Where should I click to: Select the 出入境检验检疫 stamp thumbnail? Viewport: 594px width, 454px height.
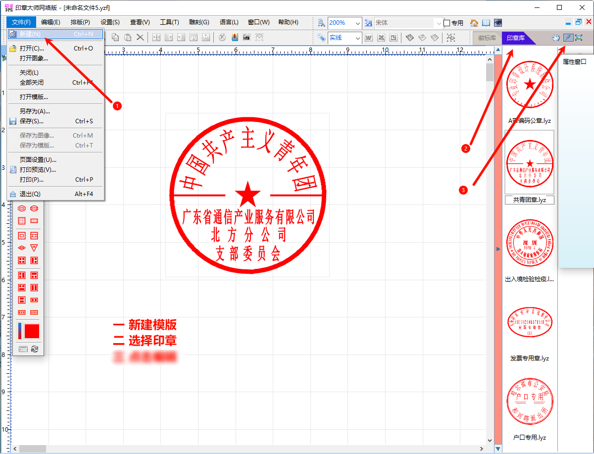coord(530,243)
